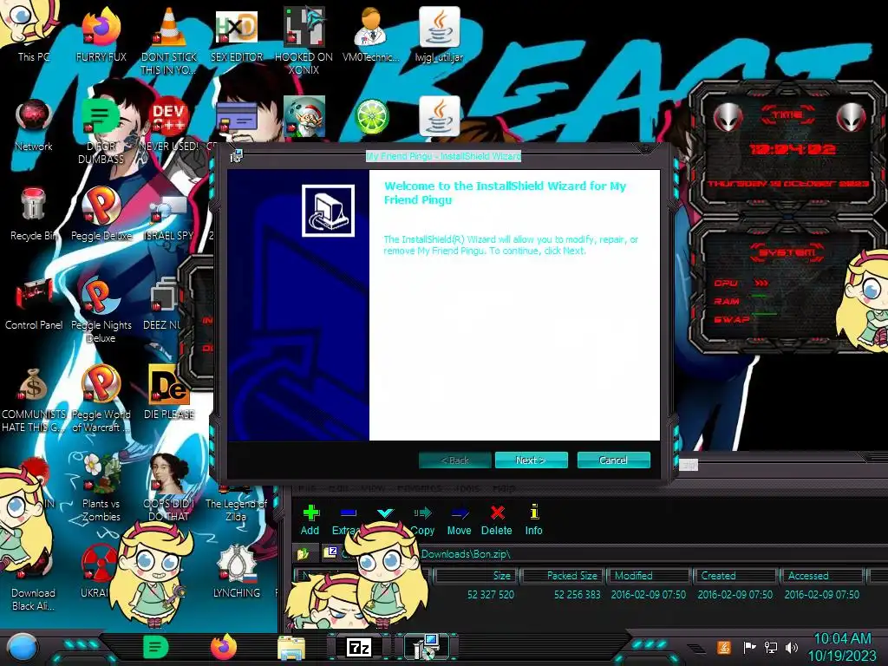The image size is (888, 666).
Task: Open the Control Panel desktop icon
Action: 34,304
